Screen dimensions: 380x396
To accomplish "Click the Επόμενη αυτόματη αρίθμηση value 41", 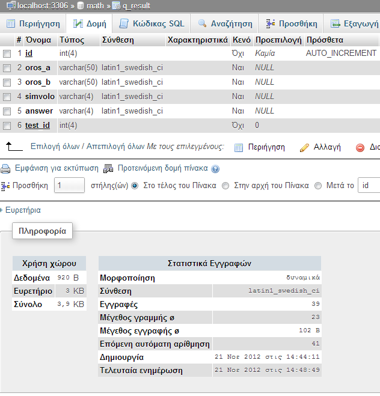I will click(316, 344).
